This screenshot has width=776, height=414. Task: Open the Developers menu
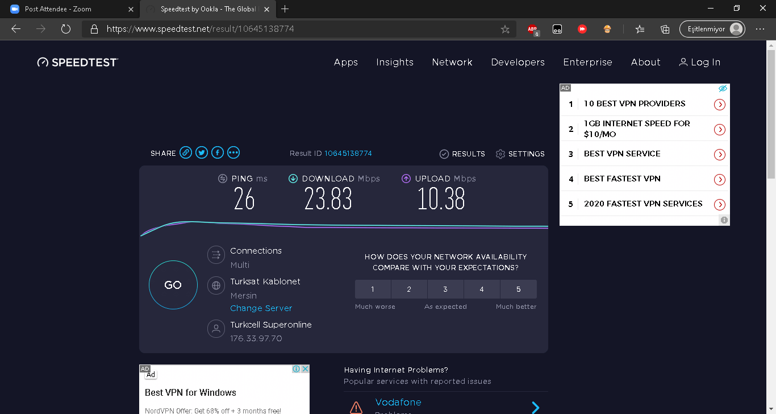pyautogui.click(x=518, y=63)
